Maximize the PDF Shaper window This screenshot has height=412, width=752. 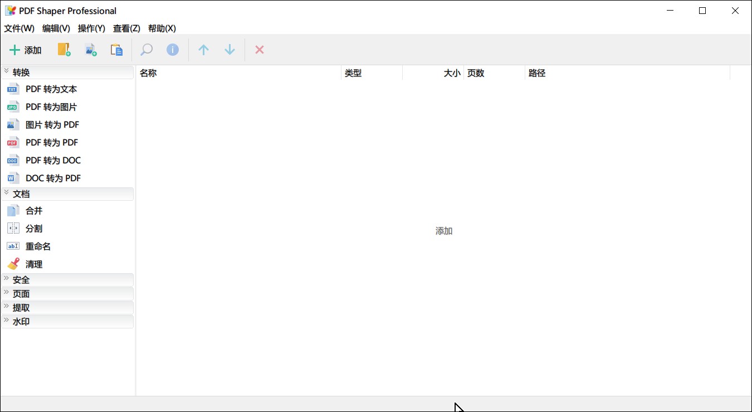coord(702,11)
